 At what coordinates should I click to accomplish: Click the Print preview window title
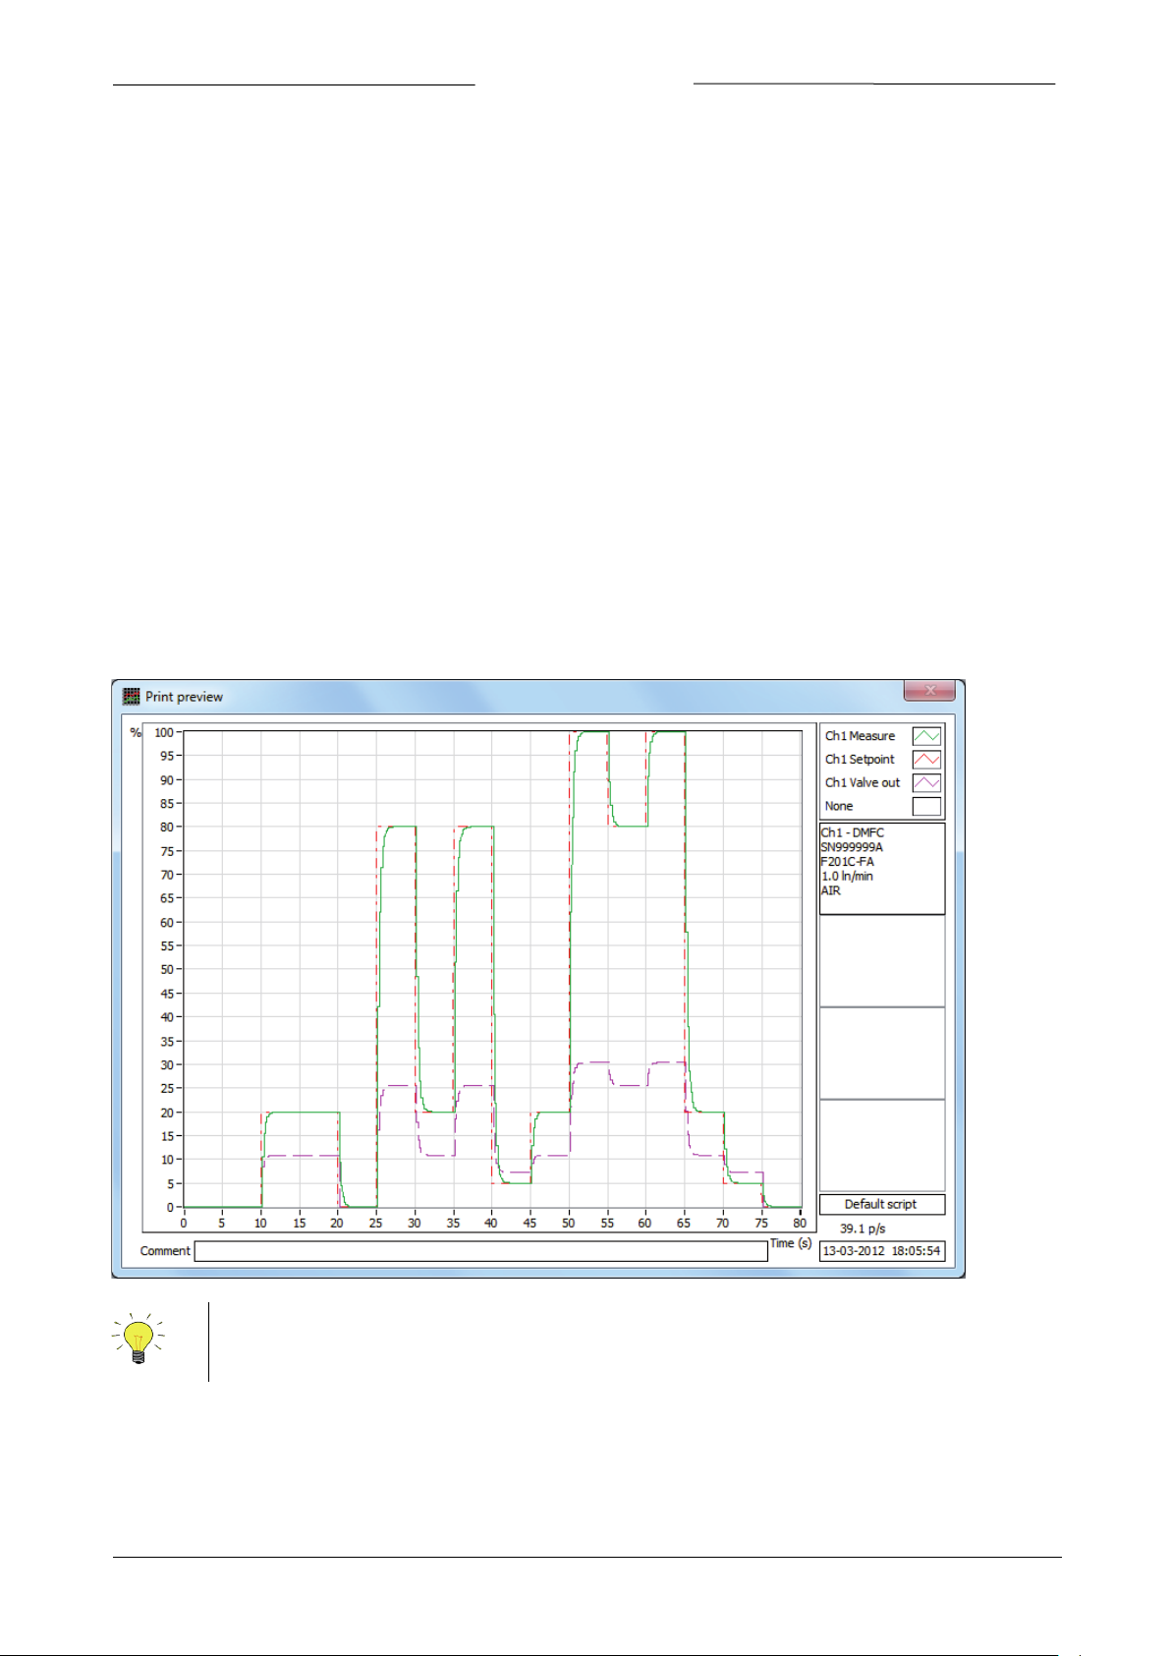coord(184,697)
